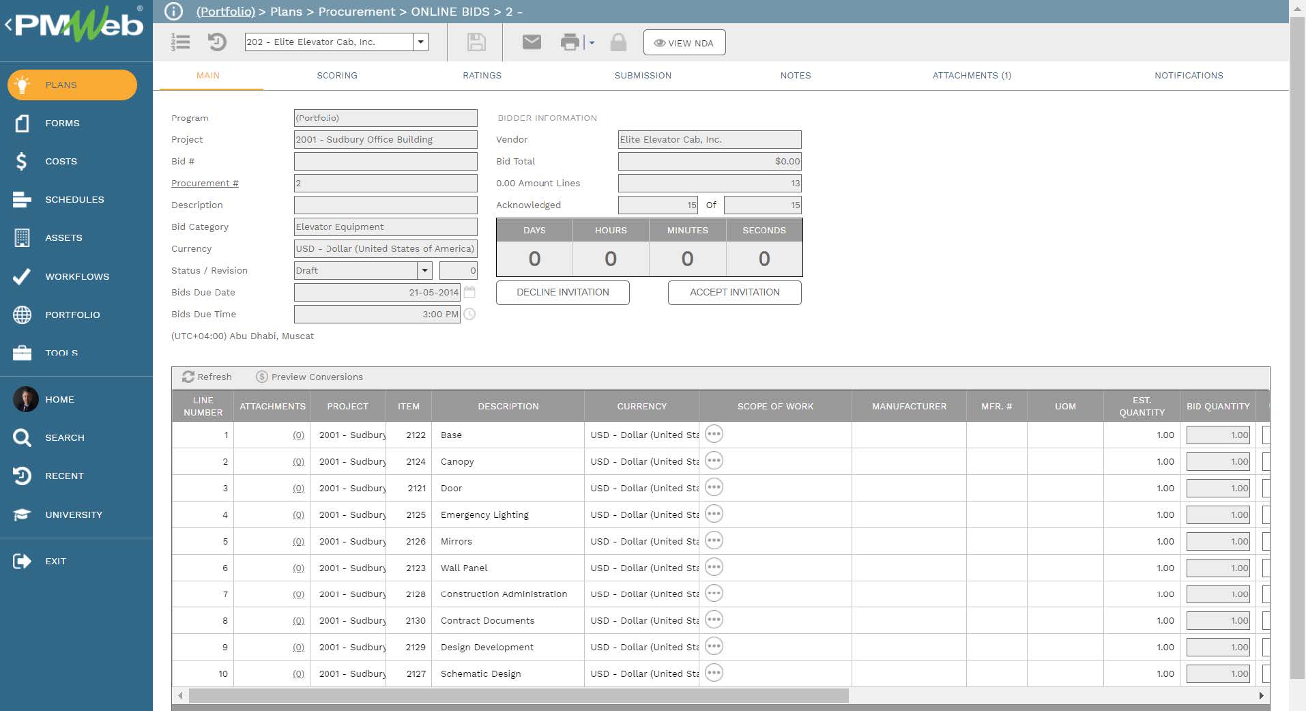Screen dimensions: 1306x711
Task: Click the padlock lock icon
Action: (x=618, y=42)
